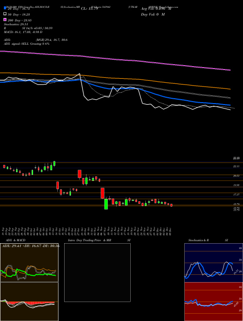Screen dimensions: 243x321
Task: Click the MACD: 16.1, 17.03, -0.93 line
Action: pyautogui.click(x=23, y=32)
